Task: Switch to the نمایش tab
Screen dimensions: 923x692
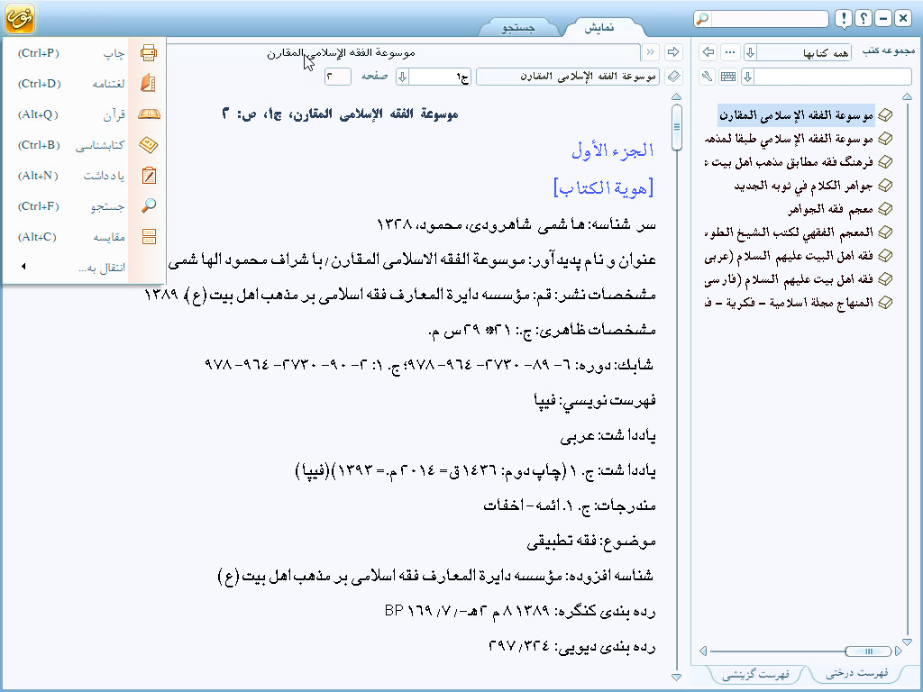Action: point(599,27)
